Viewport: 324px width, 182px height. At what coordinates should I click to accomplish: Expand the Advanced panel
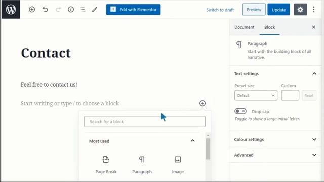point(275,155)
